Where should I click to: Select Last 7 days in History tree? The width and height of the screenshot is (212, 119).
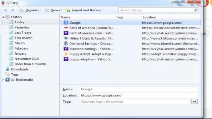[23, 33]
